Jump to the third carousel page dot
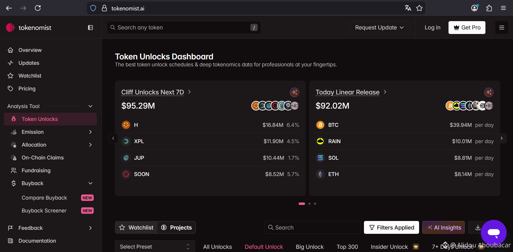 coord(315,204)
